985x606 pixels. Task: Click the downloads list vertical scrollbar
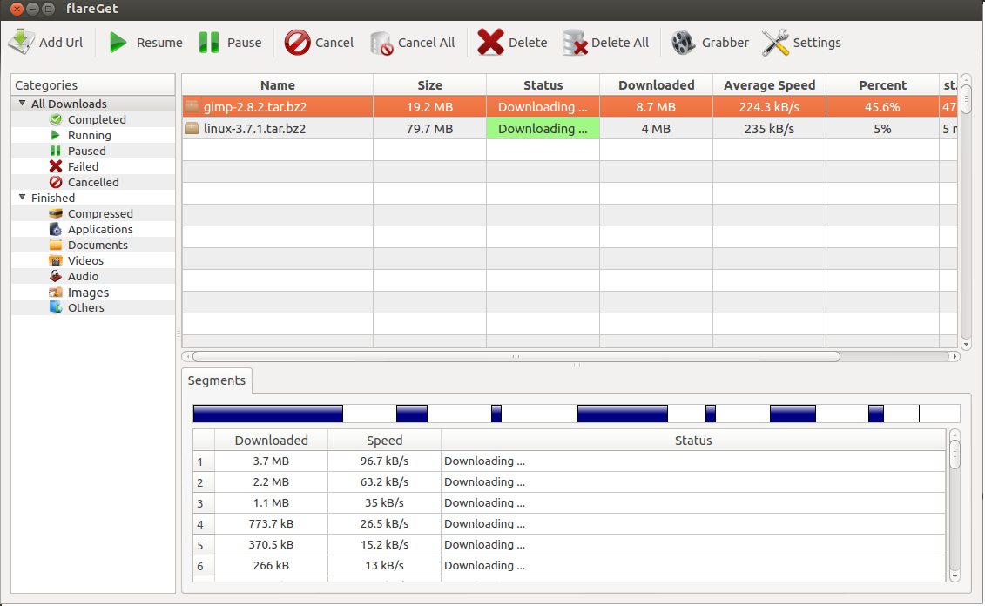(x=966, y=99)
